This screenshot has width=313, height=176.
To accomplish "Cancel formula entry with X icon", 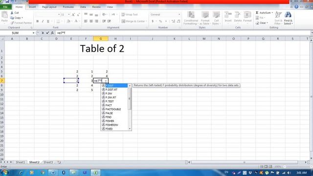I will (43, 33).
